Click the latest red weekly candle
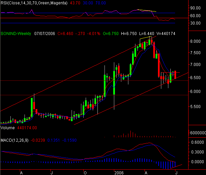Screen dimensions: 206x175 click(175, 75)
